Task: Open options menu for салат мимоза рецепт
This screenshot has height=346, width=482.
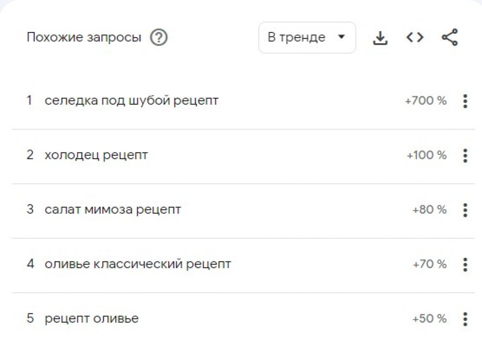Action: tap(465, 210)
